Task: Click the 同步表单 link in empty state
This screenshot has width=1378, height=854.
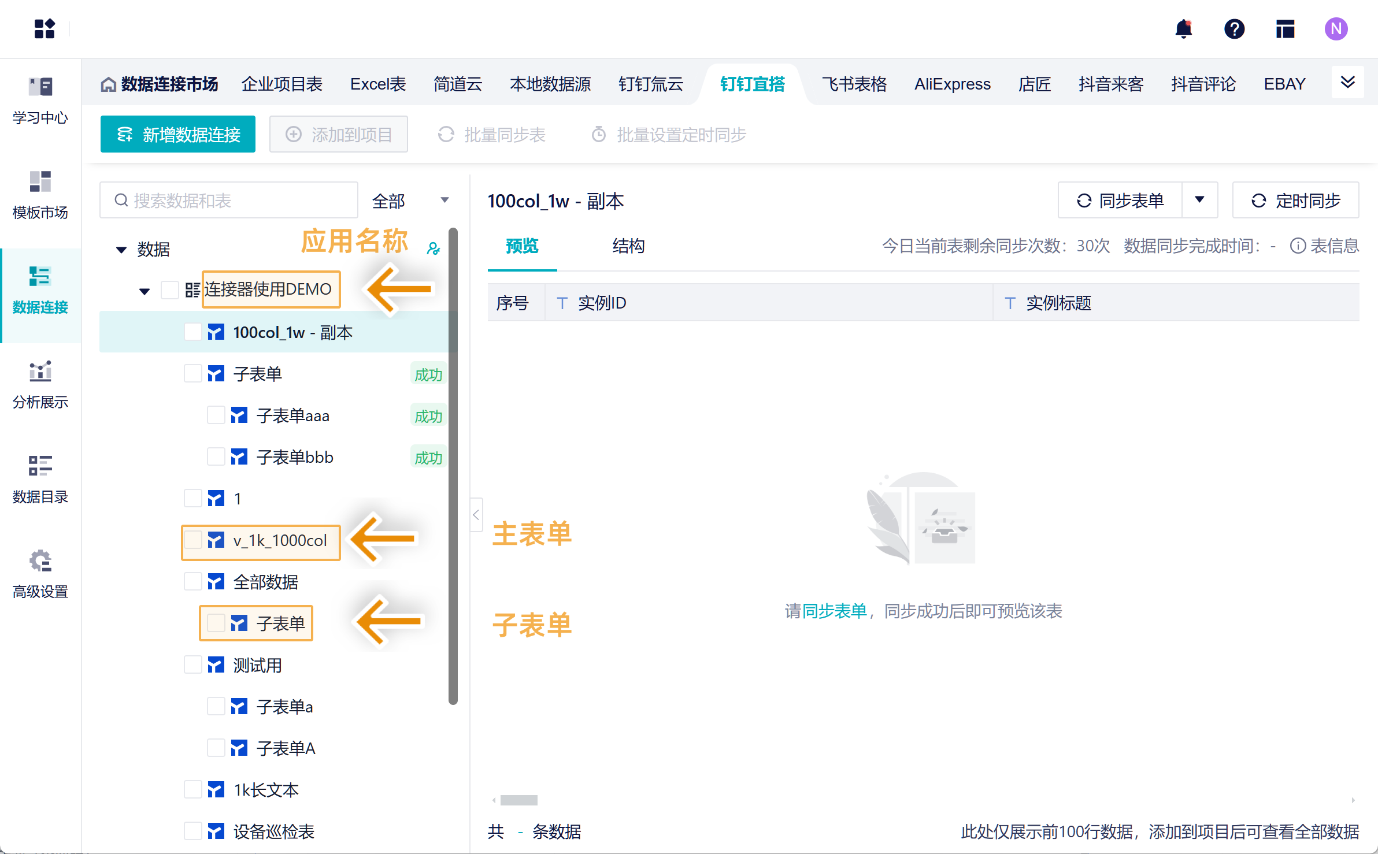Action: click(835, 611)
